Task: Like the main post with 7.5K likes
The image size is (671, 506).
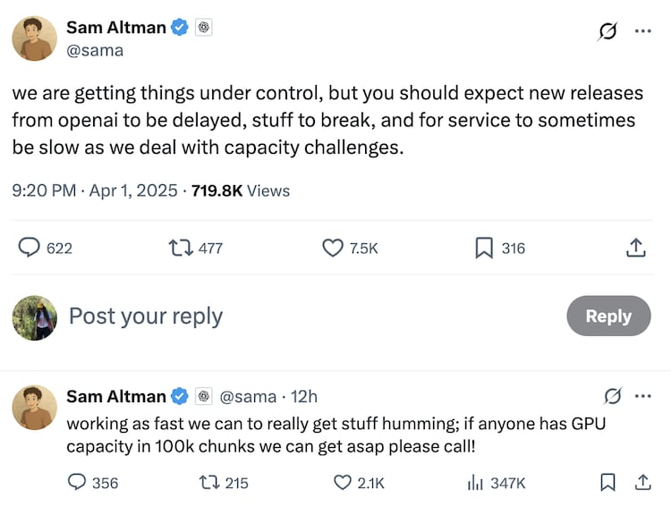Action: [x=333, y=248]
